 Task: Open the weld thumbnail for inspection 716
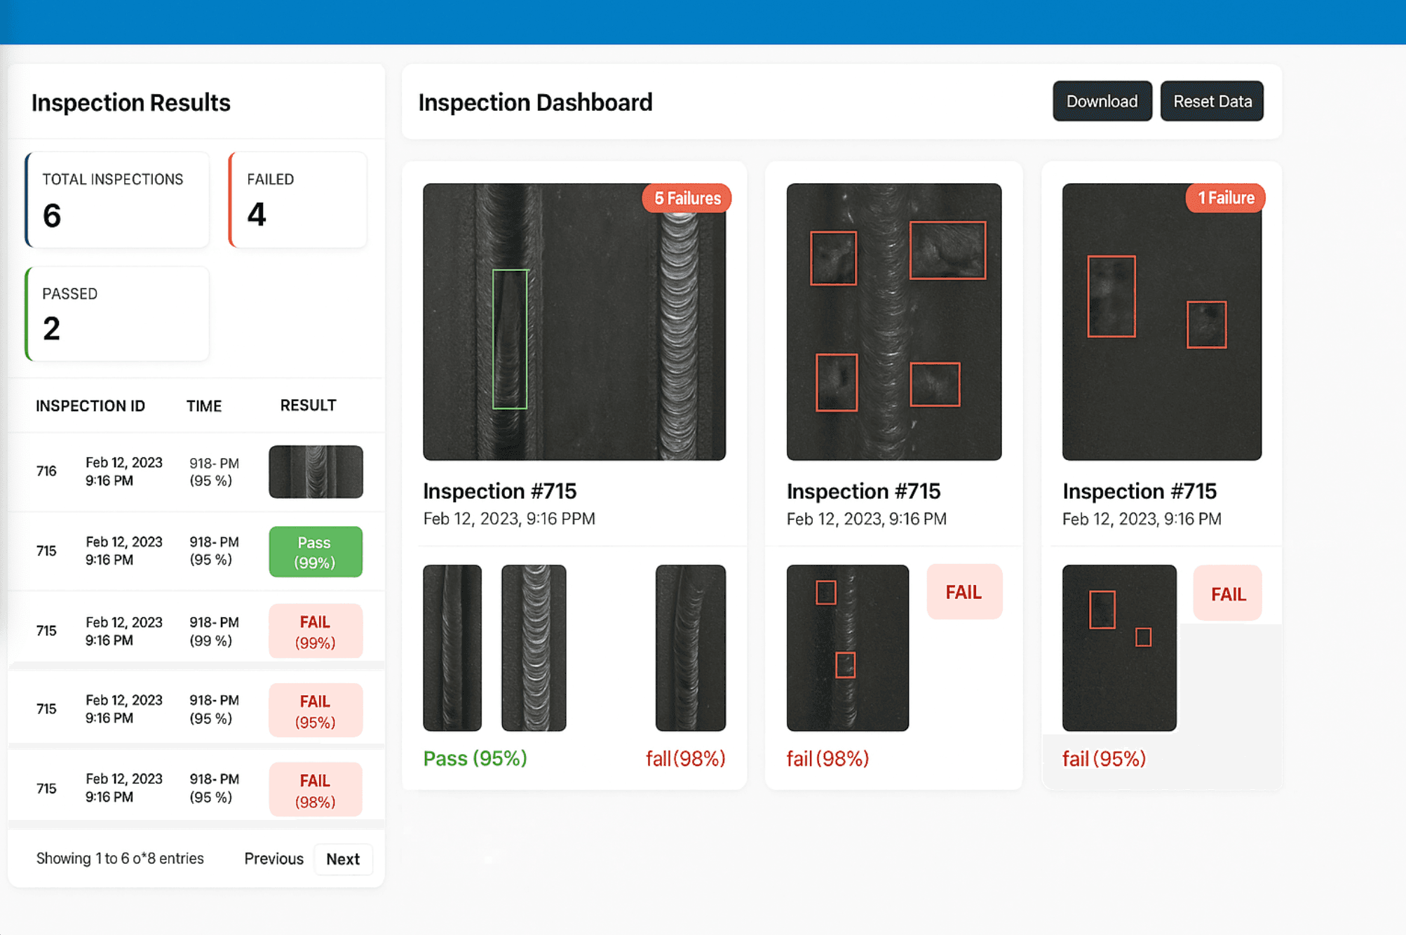(x=316, y=471)
